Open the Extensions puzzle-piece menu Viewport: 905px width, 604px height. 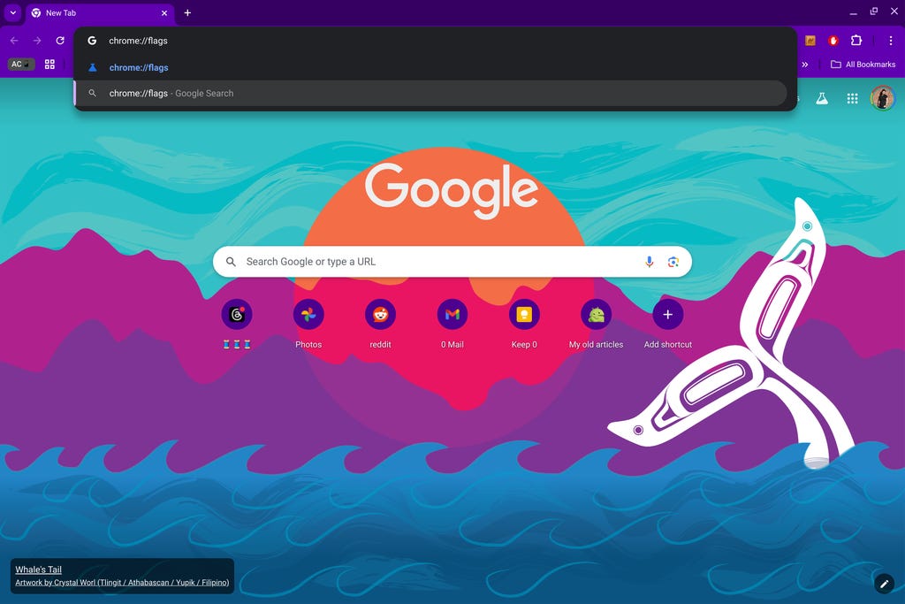click(x=856, y=41)
